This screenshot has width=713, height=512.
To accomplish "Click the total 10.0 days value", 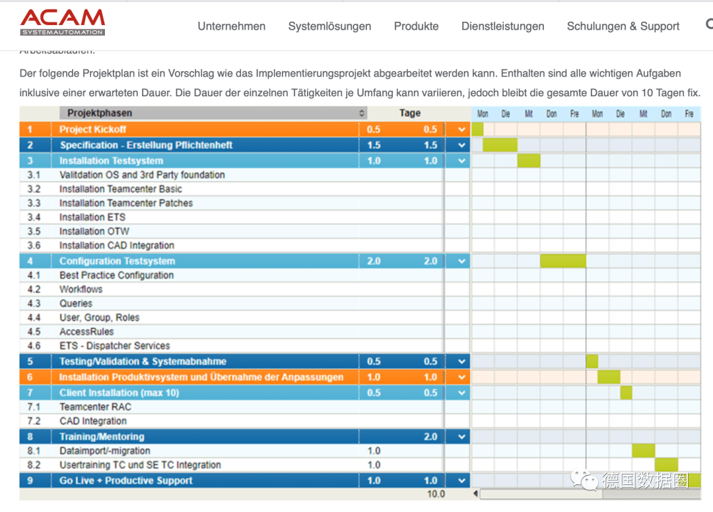I will click(436, 494).
